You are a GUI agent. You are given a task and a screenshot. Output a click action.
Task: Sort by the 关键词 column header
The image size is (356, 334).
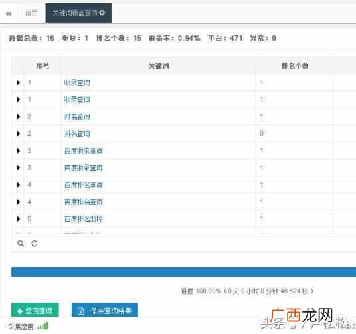(x=159, y=66)
